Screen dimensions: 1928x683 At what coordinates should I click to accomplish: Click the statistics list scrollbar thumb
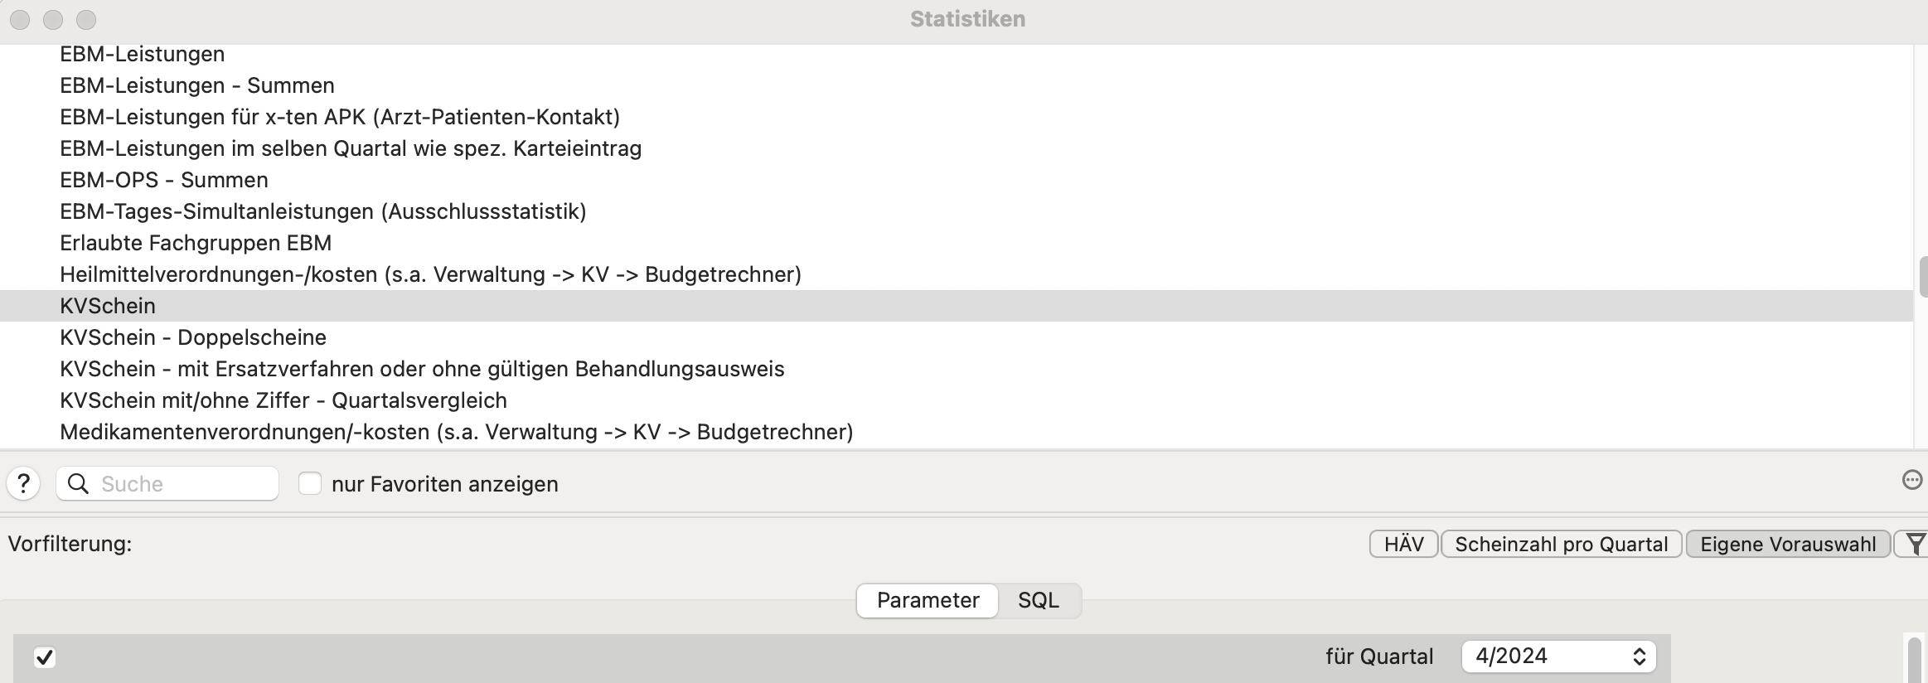1923,277
